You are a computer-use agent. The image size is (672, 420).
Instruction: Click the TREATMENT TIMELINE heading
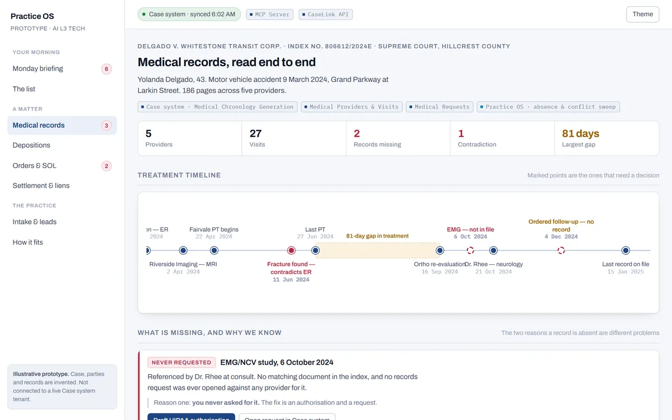(179, 175)
